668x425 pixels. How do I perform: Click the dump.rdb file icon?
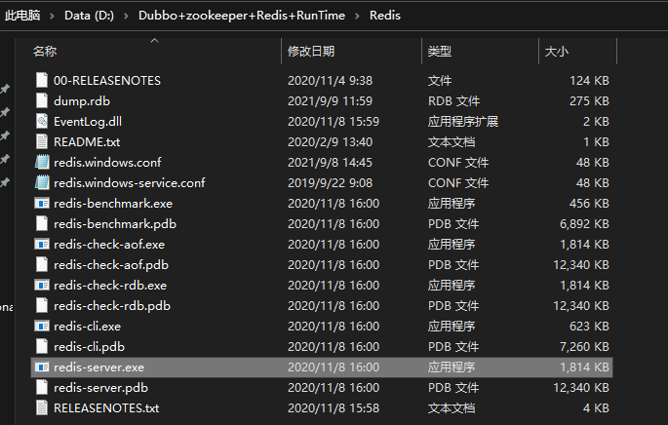coord(42,101)
